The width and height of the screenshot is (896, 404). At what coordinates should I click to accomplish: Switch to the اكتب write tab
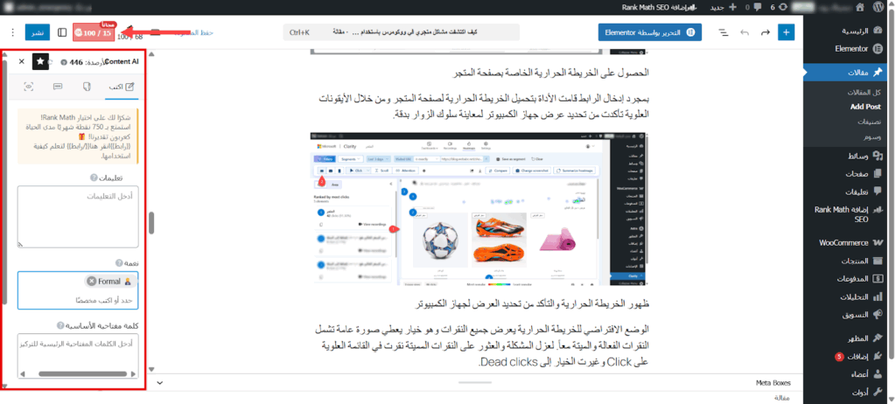pos(122,87)
